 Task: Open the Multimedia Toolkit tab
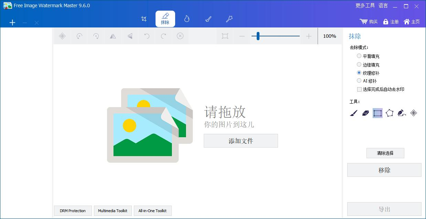[x=113, y=211]
